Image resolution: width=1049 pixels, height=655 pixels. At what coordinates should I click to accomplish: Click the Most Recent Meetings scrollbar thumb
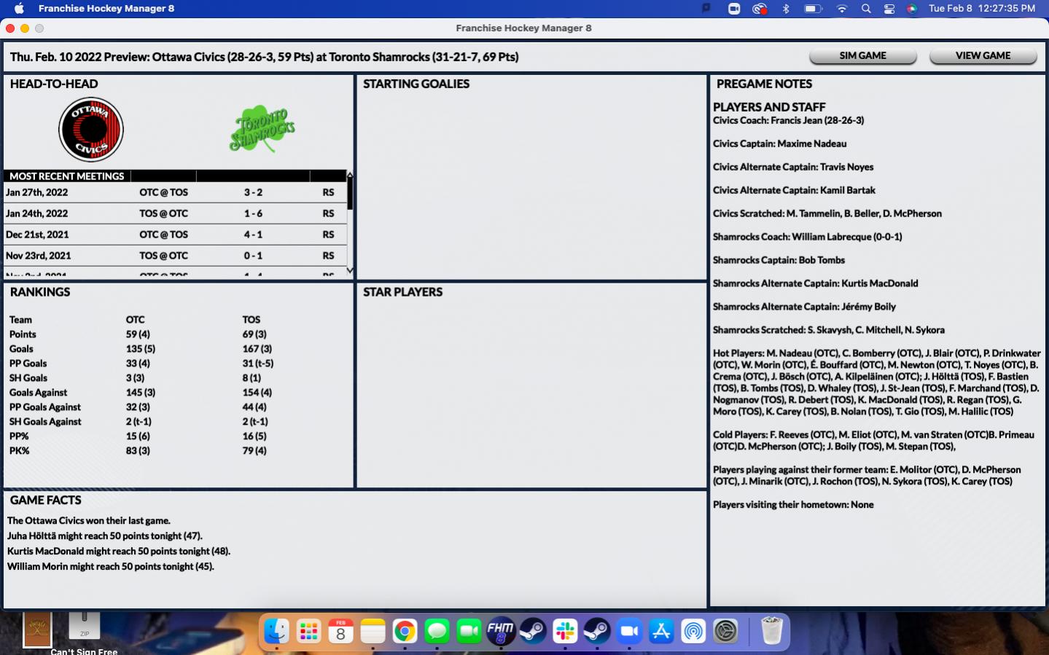pos(350,194)
